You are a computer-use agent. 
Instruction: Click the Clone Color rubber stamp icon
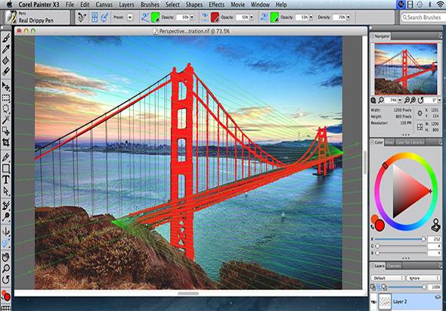tap(435, 225)
